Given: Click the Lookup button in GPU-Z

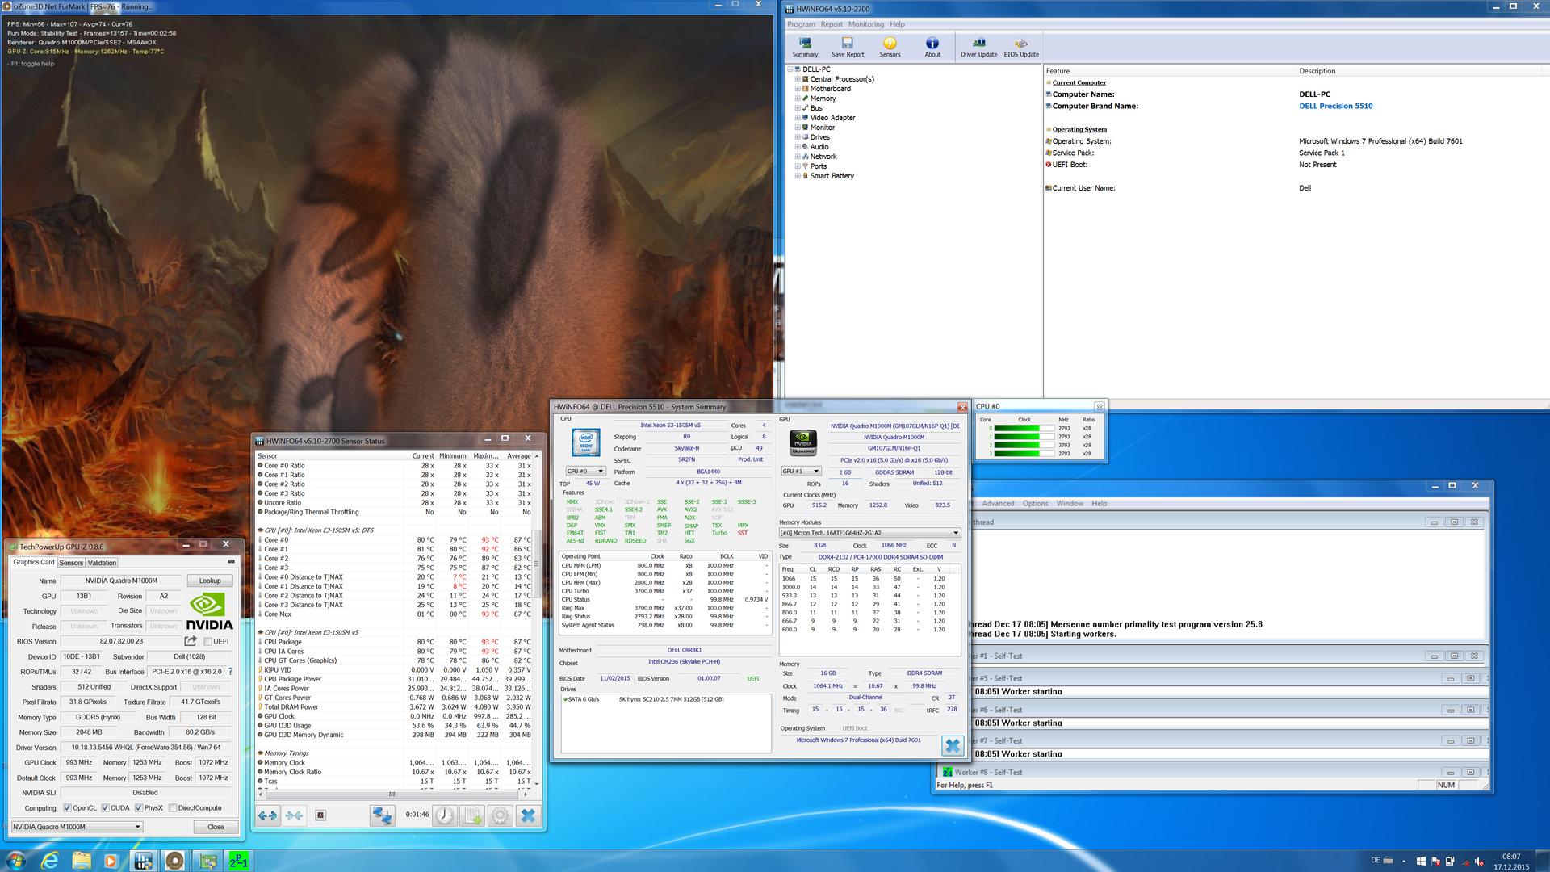Looking at the screenshot, I should [x=210, y=581].
